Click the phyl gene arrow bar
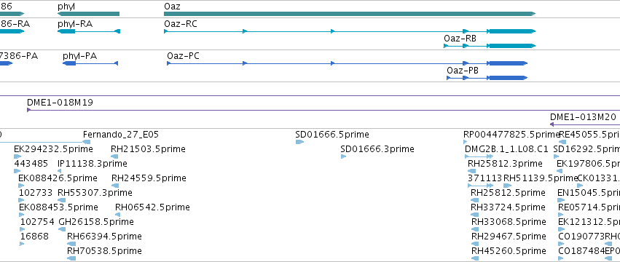Screen dimensions: 620x262 pyautogui.click(x=88, y=14)
